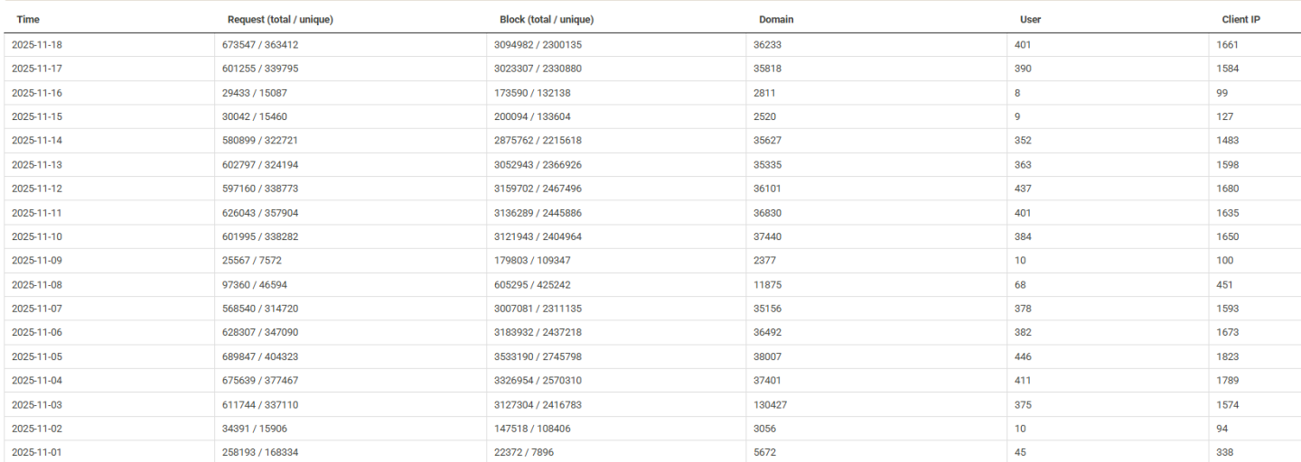Click the Request (total / unique) column header
Viewport: 1301px width, 462px height.
coord(280,19)
